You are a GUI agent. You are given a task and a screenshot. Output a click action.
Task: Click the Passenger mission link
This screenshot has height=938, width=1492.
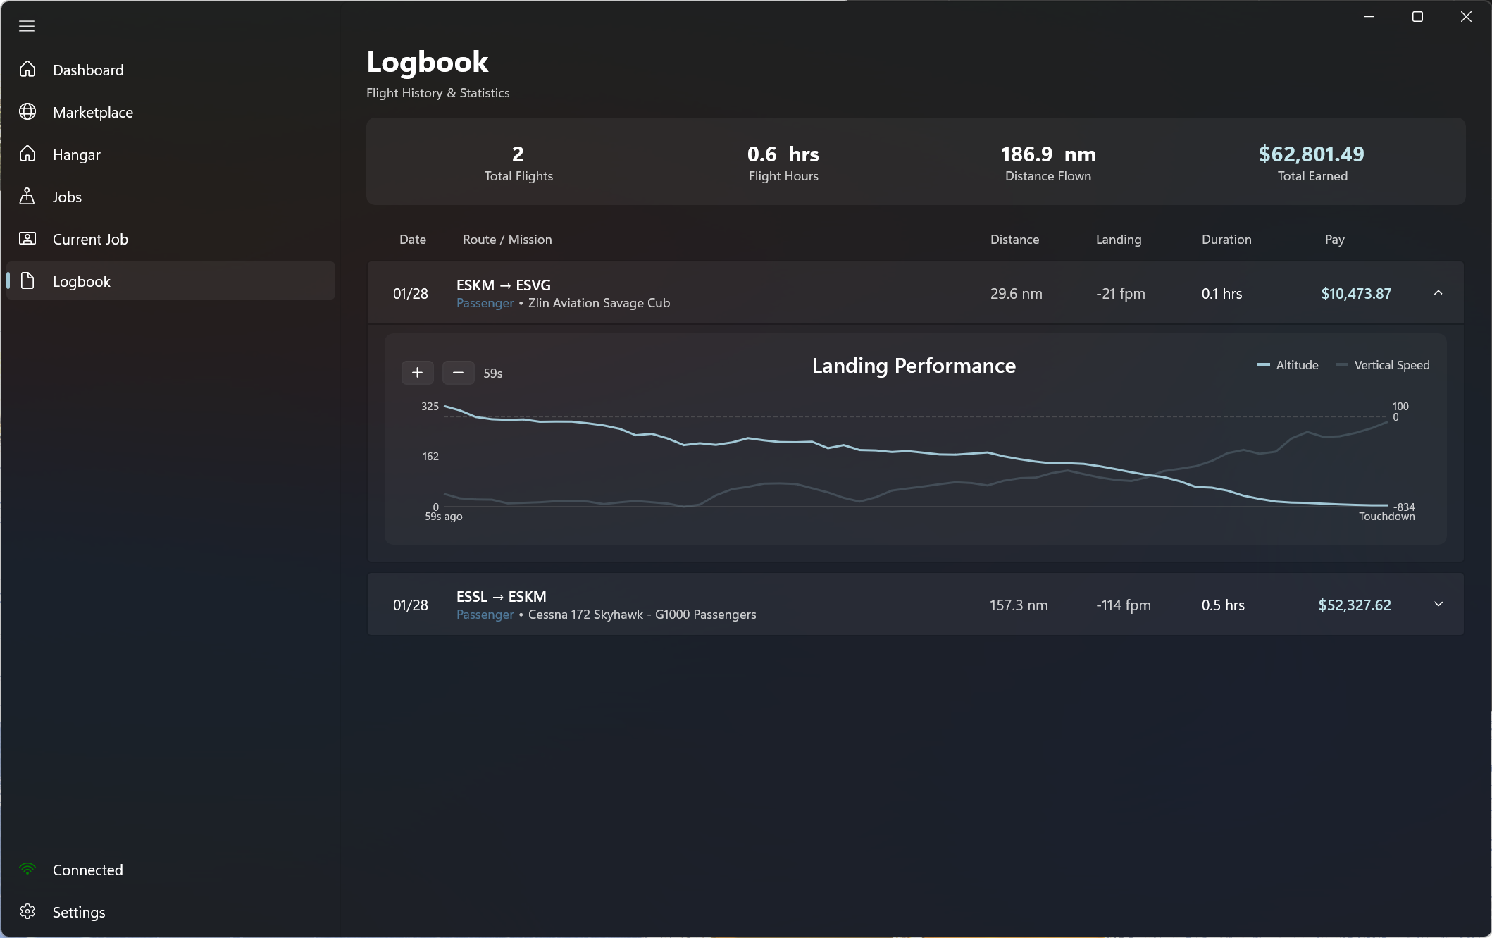click(485, 303)
